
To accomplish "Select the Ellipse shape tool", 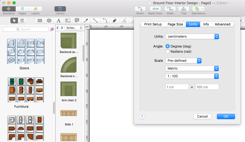I will pos(49,21).
